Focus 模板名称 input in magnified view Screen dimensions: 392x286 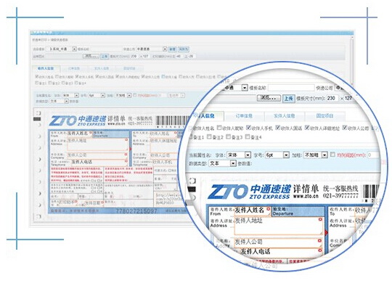291,88
